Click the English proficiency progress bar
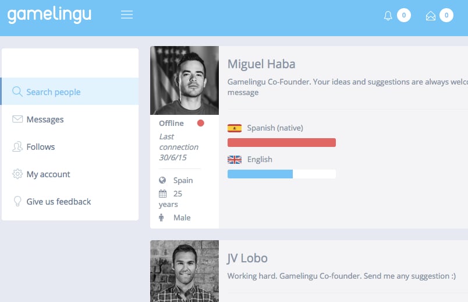This screenshot has height=302, width=468. tap(282, 174)
